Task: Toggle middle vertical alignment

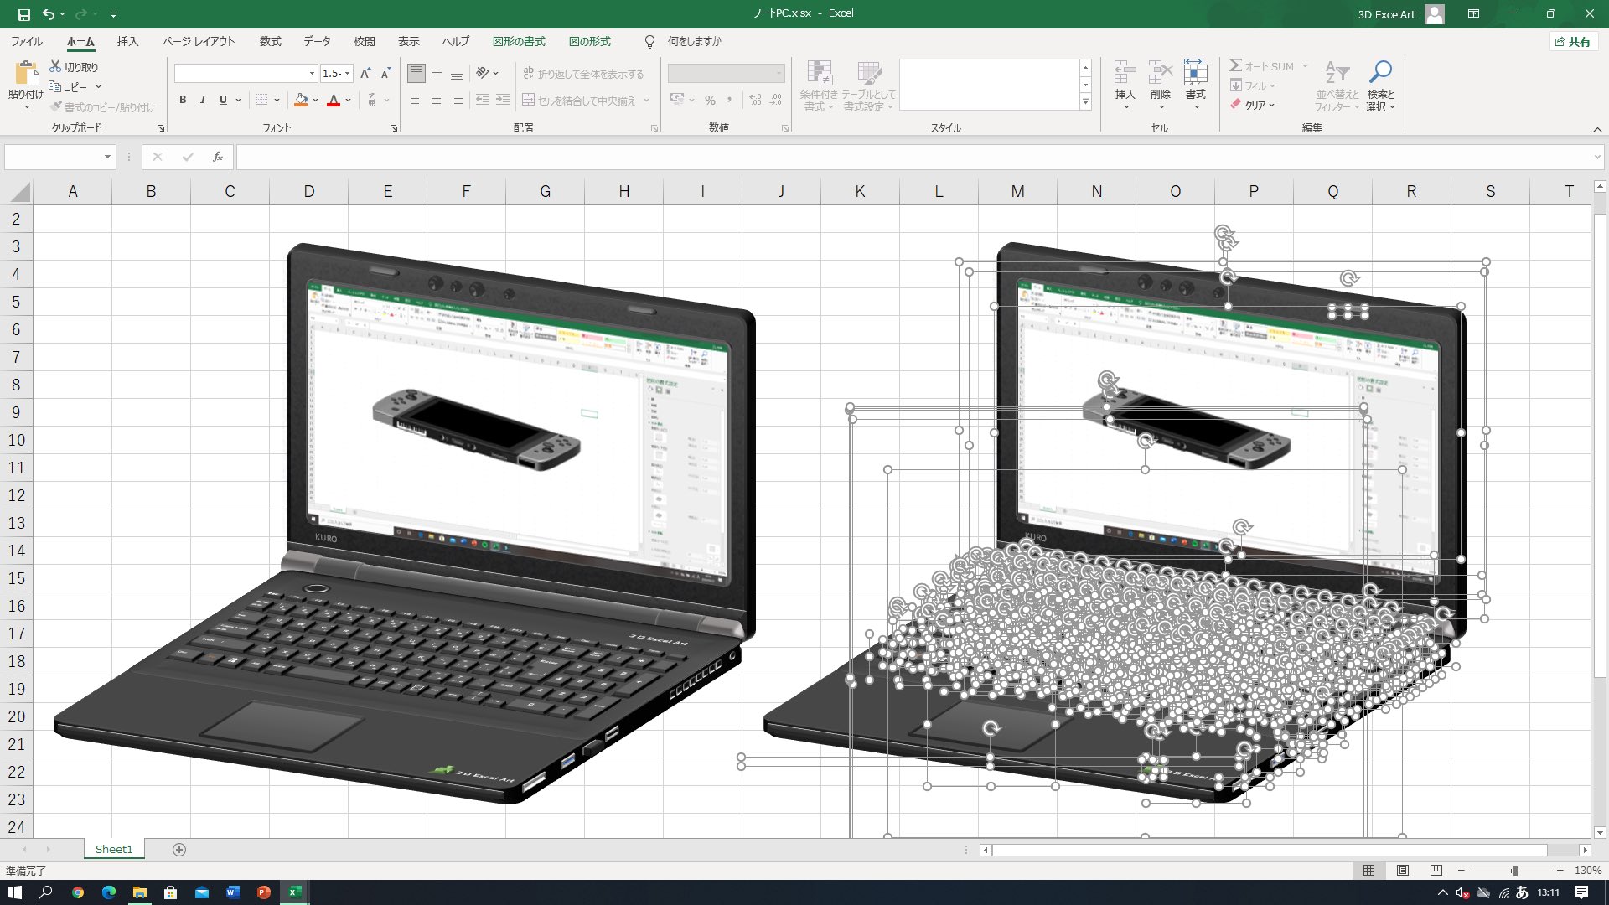Action: [x=437, y=74]
